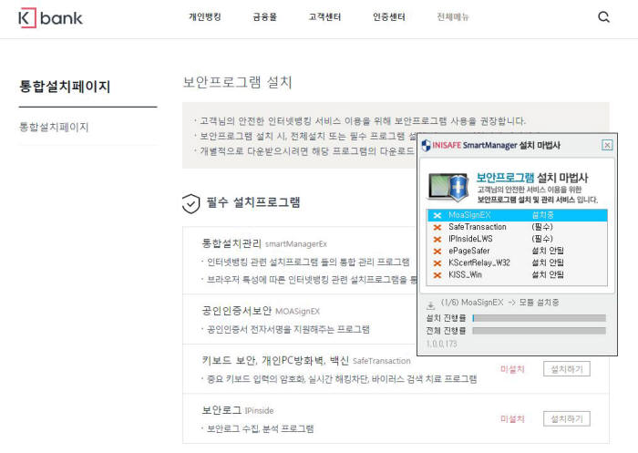Click the X status icon beside MoaSignEX
638x453 pixels.
click(437, 215)
